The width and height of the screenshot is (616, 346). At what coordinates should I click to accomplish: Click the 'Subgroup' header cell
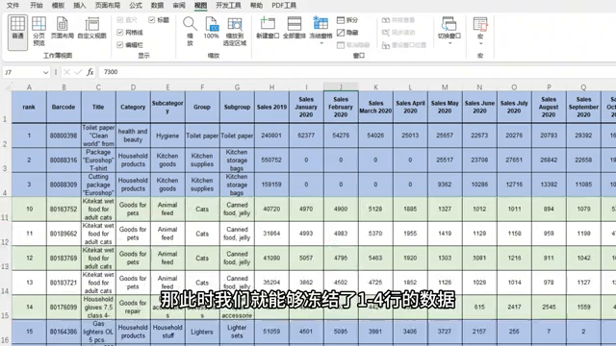237,107
